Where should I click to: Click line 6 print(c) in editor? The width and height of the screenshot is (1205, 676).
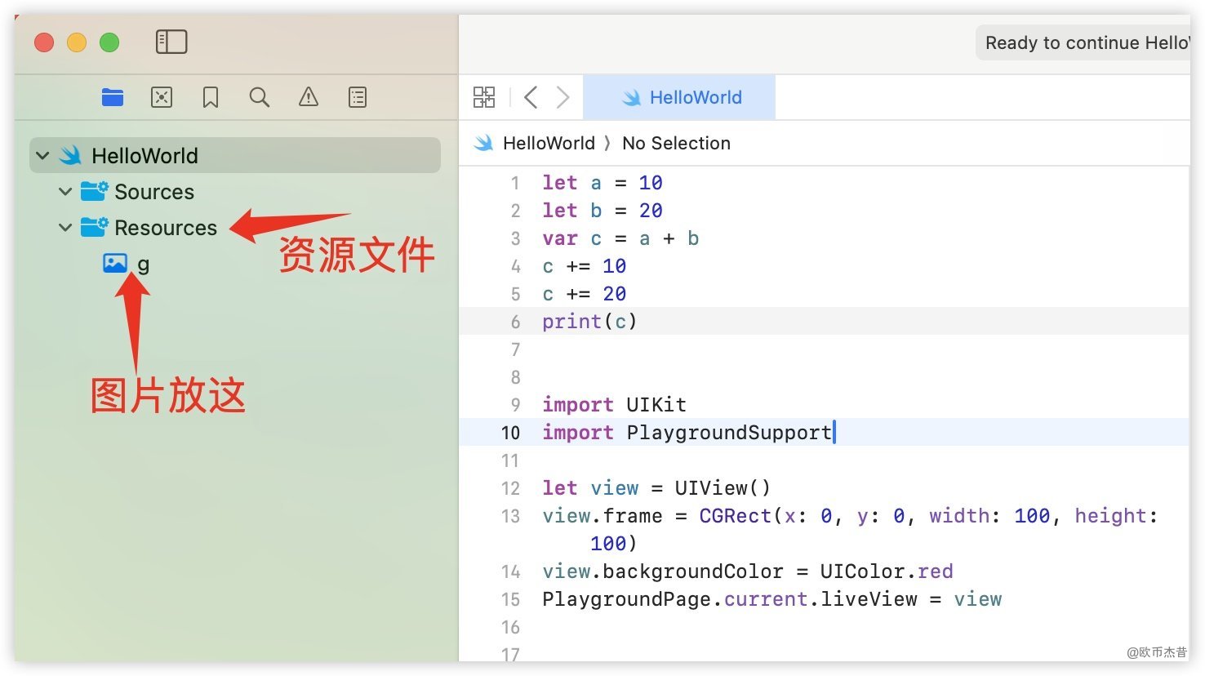pos(589,322)
